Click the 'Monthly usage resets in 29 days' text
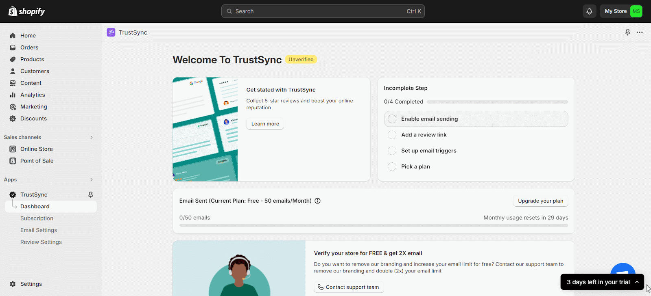651x296 pixels. pyautogui.click(x=526, y=218)
